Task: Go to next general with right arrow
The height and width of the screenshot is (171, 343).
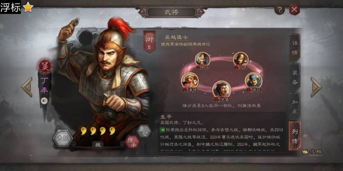Action: [x=316, y=87]
